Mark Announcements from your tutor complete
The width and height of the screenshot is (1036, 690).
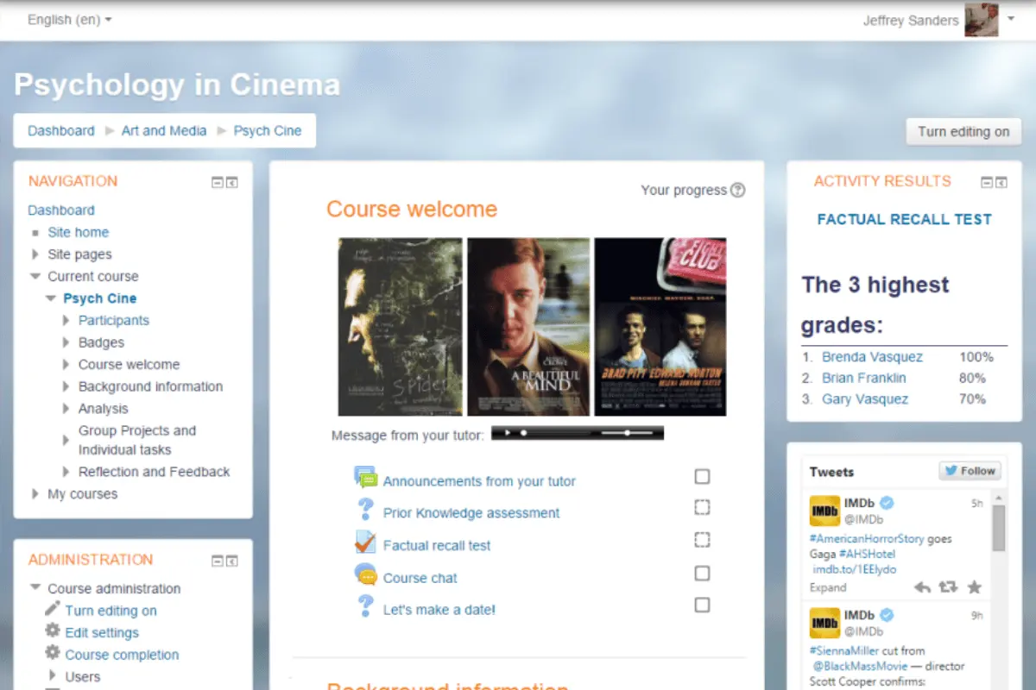703,477
